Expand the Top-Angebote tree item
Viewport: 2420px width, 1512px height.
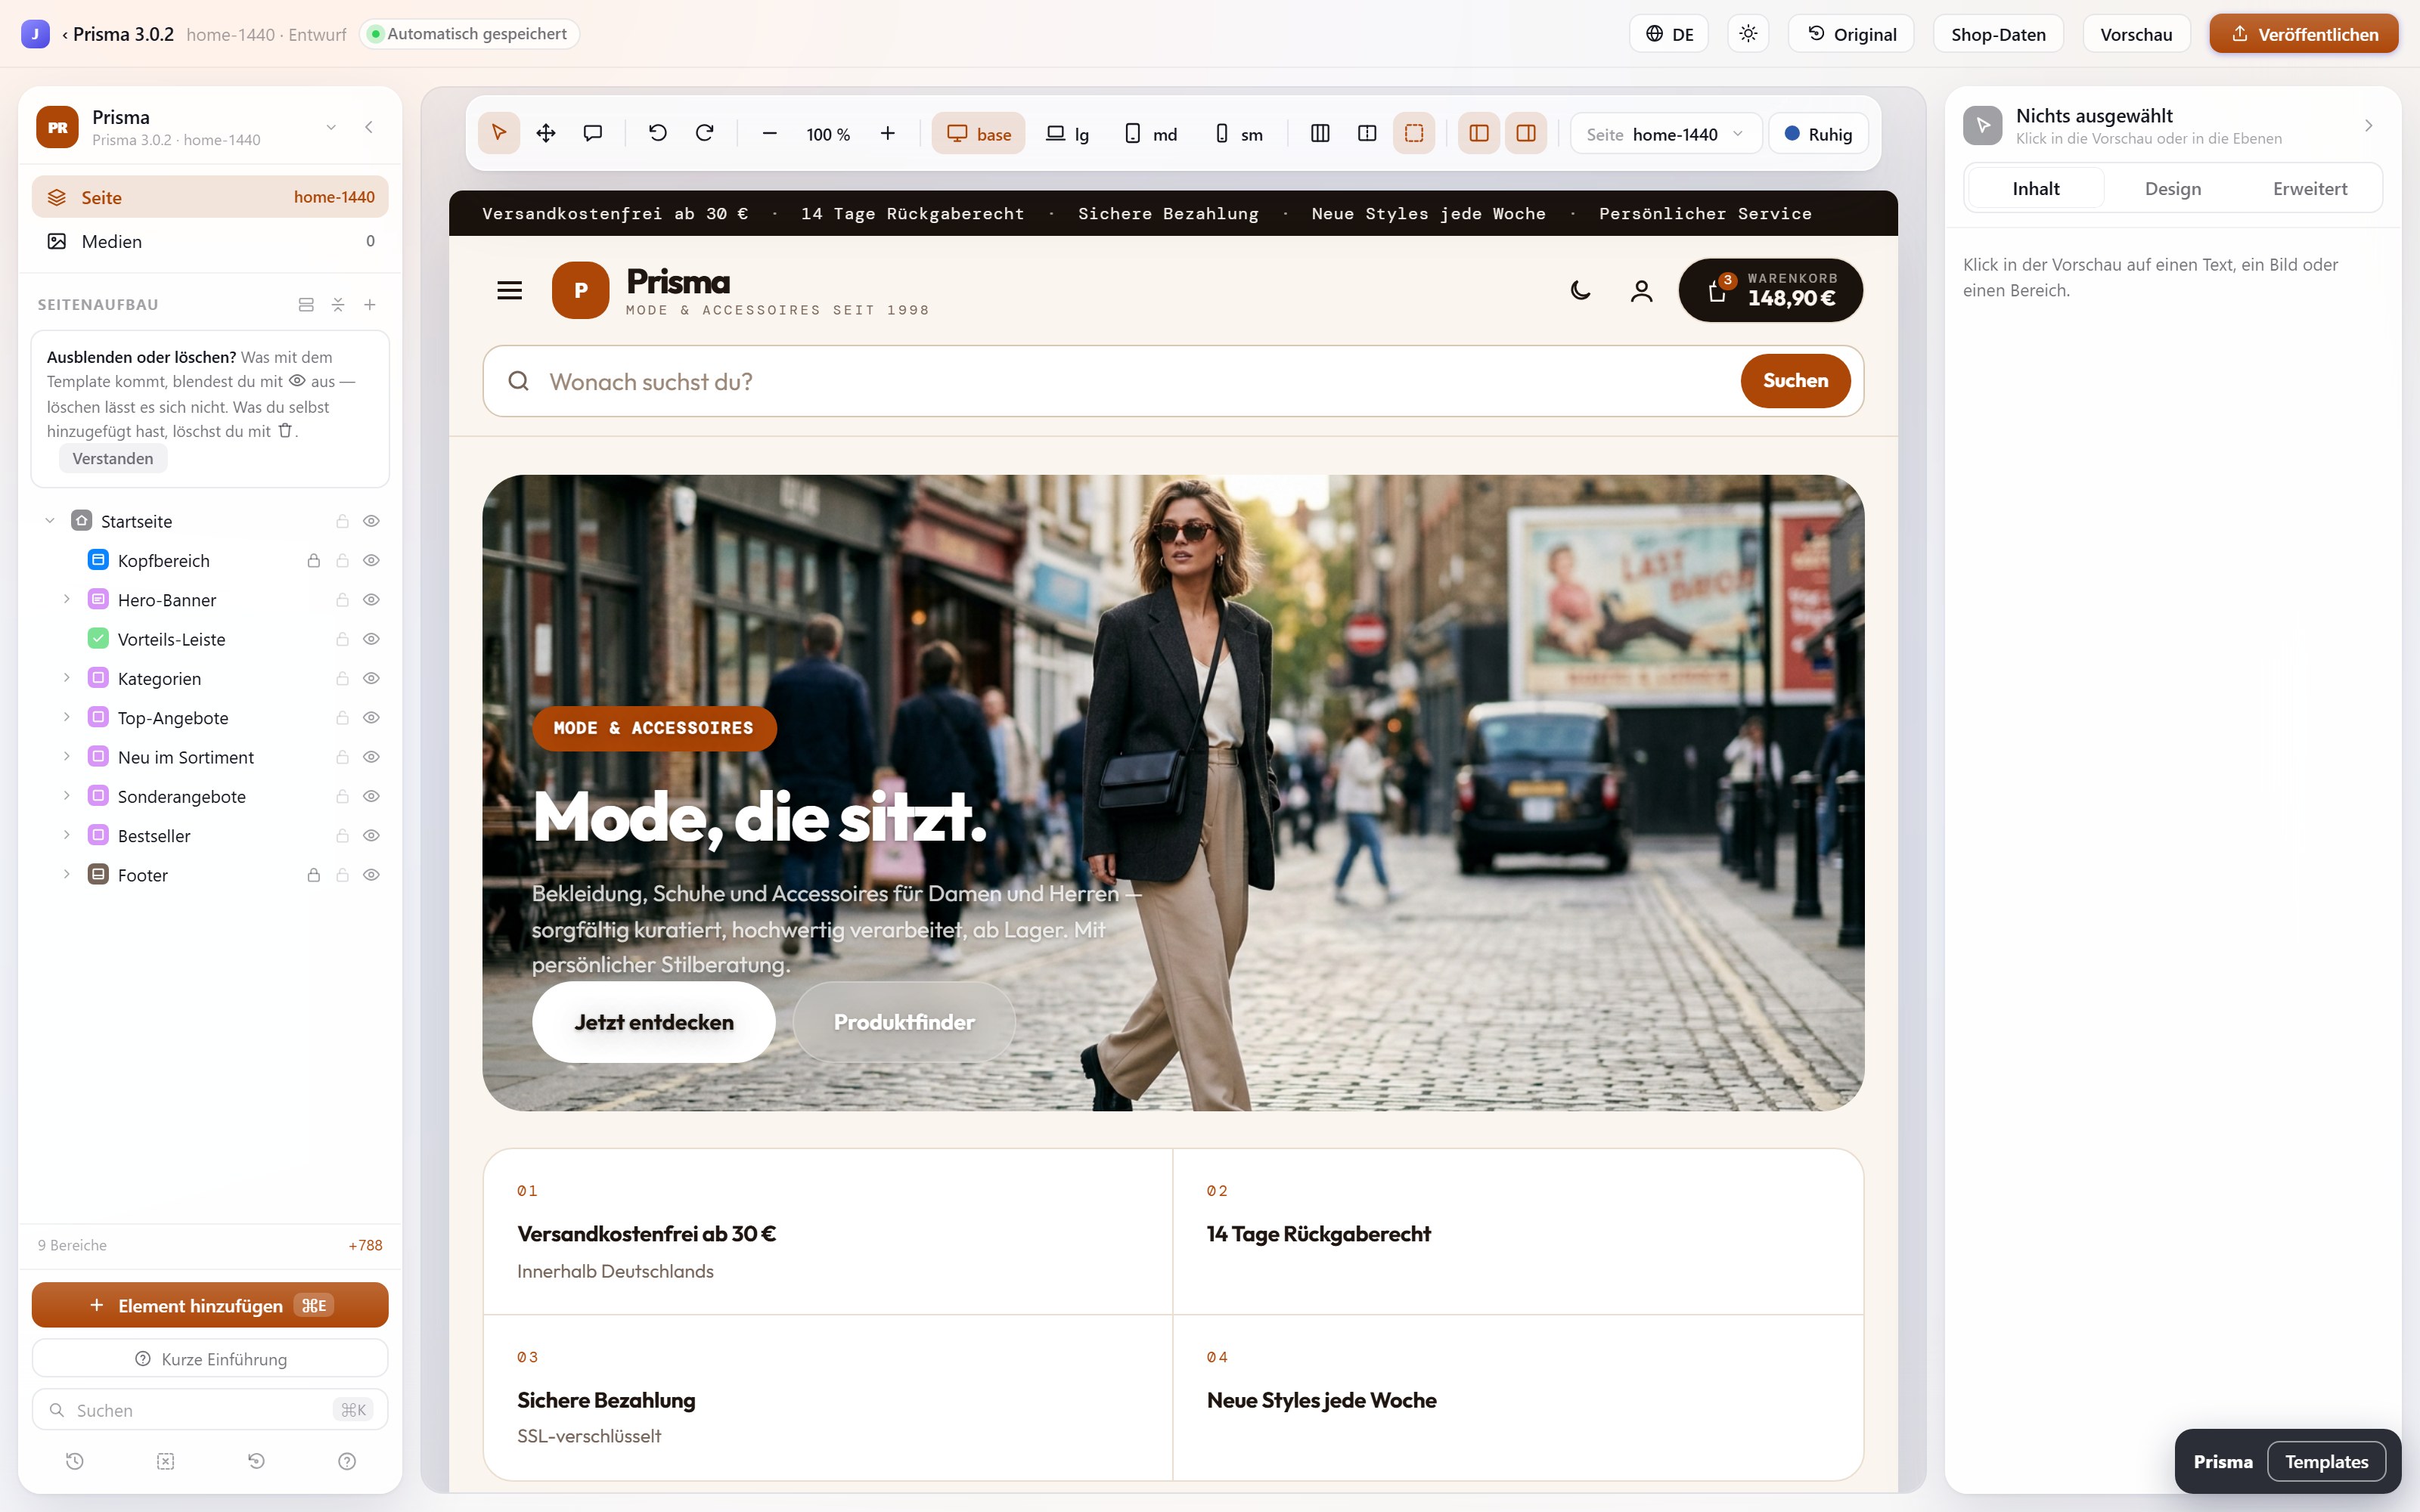(x=67, y=717)
